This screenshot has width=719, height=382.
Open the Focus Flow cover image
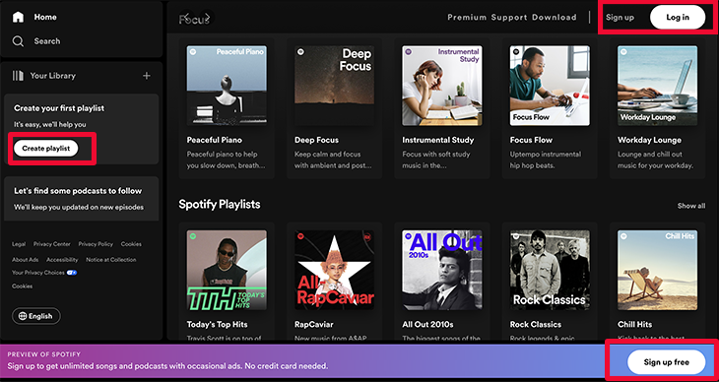pos(550,86)
